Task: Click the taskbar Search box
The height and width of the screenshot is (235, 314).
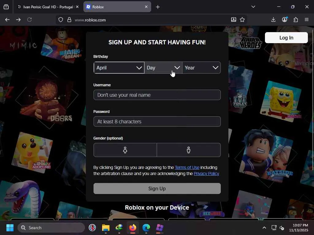Action: [x=51, y=228]
